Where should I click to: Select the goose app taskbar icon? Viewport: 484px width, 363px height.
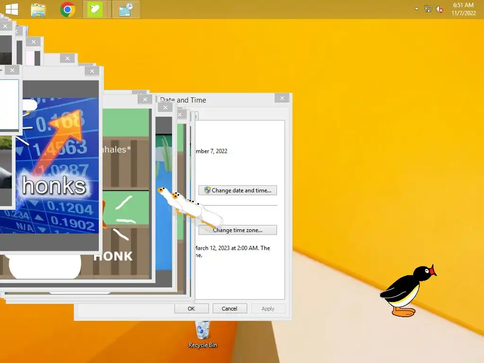click(95, 9)
